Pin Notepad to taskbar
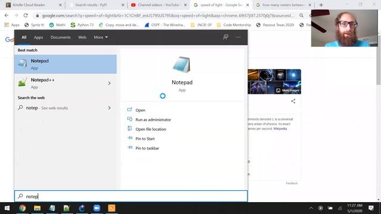This screenshot has width=381, height=214. 147,148
